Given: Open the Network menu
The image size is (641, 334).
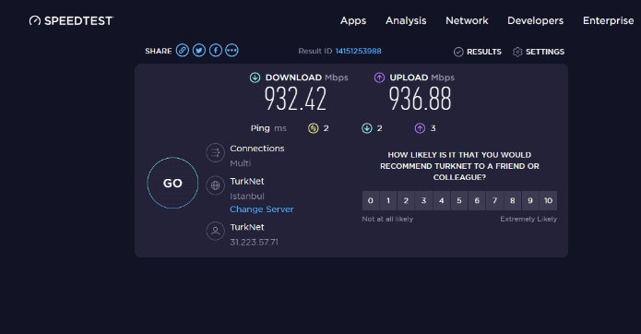Looking at the screenshot, I should pos(467,20).
